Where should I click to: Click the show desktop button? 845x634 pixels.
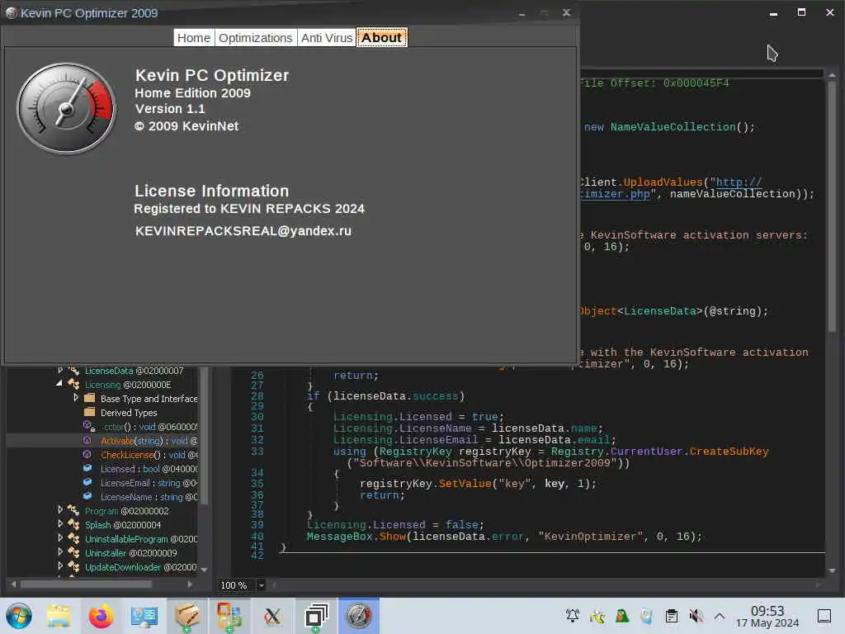824,616
